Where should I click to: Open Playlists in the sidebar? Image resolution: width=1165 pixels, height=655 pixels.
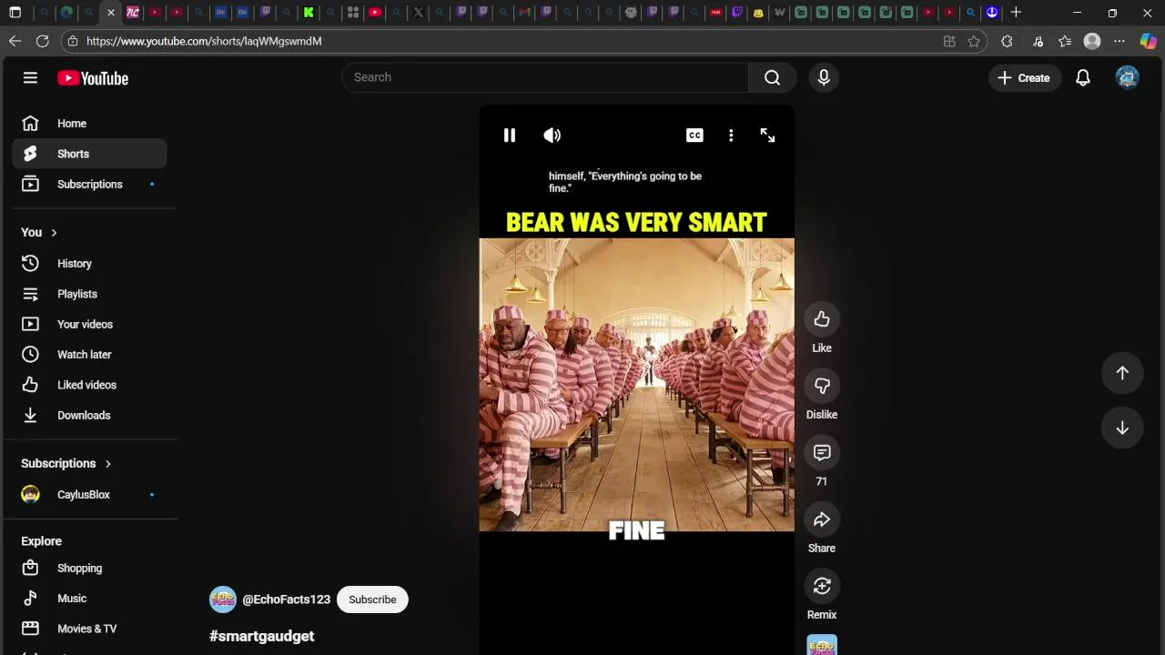(89, 294)
